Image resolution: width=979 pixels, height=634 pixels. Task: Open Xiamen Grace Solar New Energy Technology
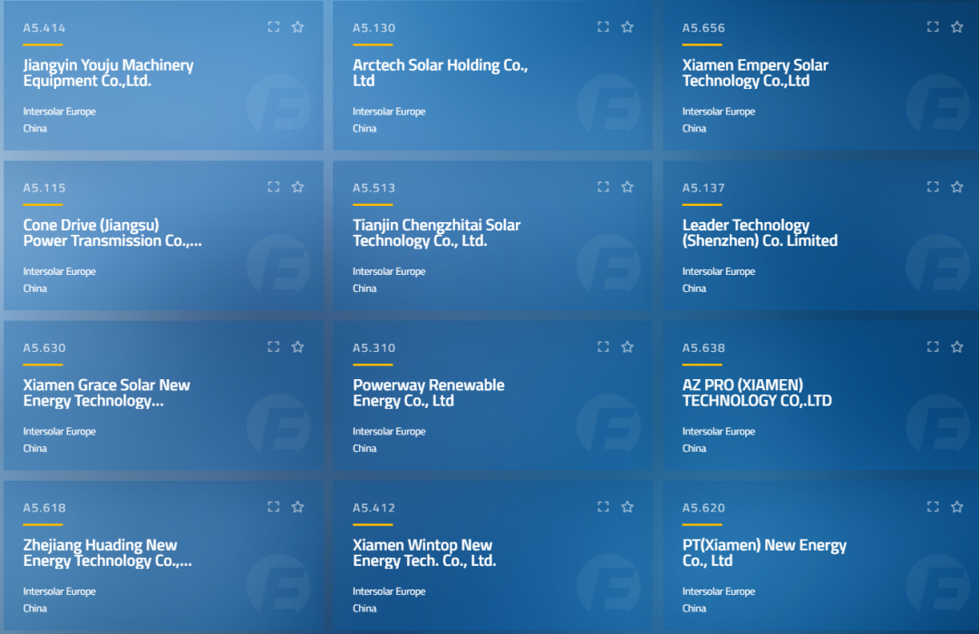click(x=106, y=393)
